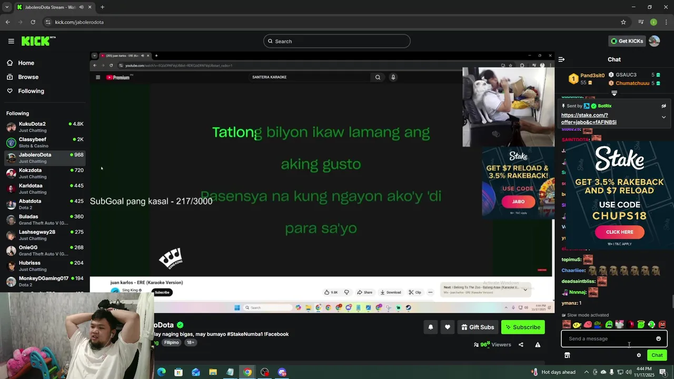Collapse the chat panel arrow icon

(x=561, y=59)
